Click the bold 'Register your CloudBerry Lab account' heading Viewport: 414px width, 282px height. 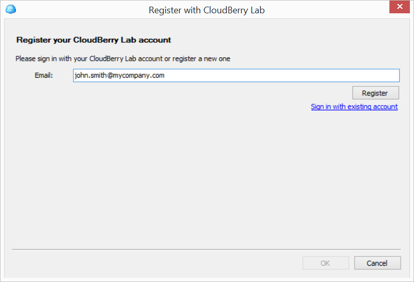pyautogui.click(x=93, y=40)
